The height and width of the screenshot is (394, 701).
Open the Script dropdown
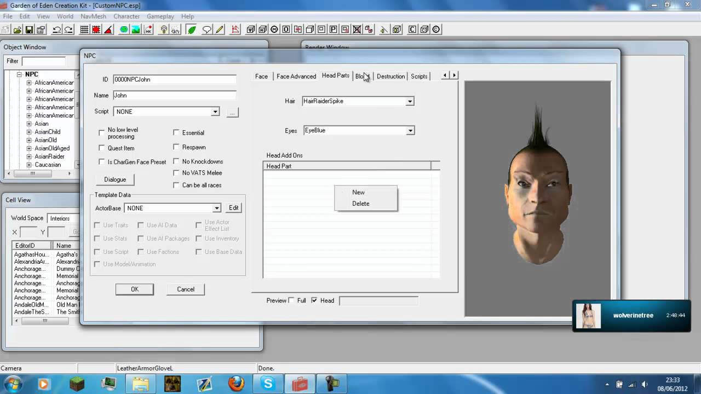coord(215,112)
